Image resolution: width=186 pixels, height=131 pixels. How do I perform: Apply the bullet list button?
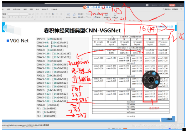[x=38, y=14]
